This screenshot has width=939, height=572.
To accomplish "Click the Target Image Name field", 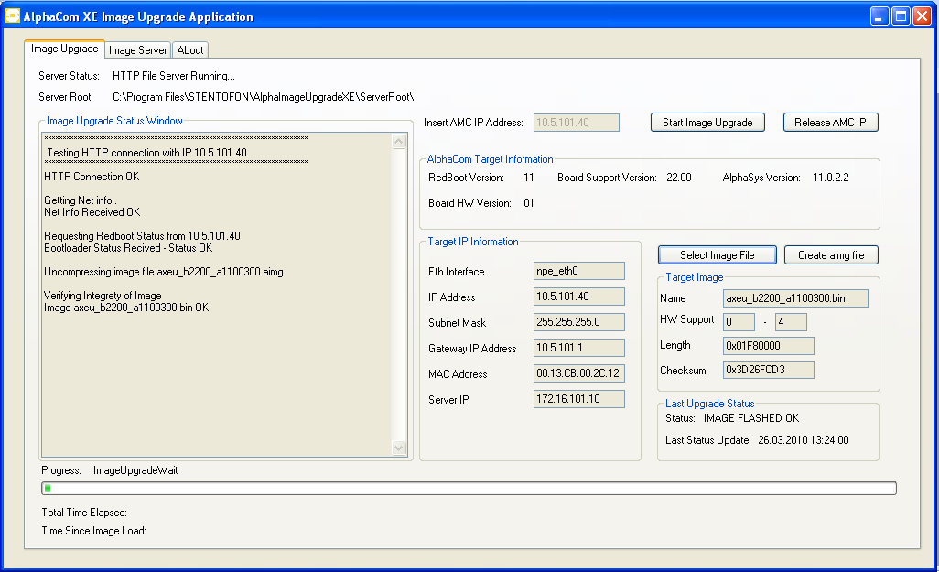I will tap(794, 298).
